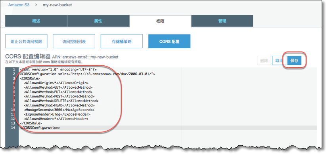Open the 管理 tab
This screenshot has width=326, height=154.
coord(222,21)
